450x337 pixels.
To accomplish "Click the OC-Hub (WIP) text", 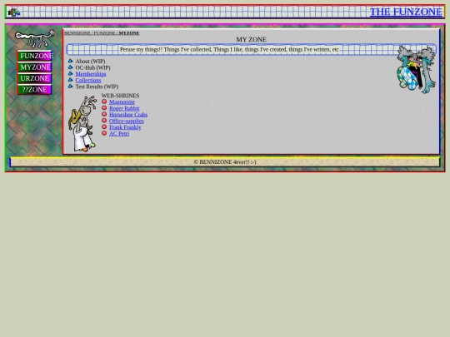I will (x=92, y=67).
